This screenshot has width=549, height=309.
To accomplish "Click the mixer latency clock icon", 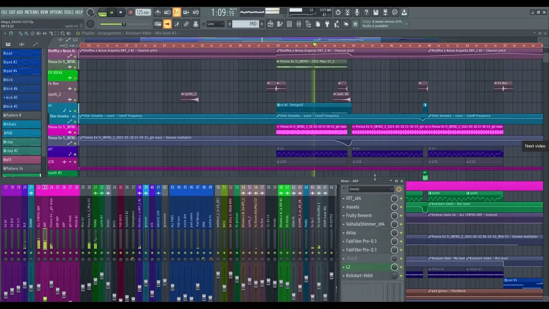I will 399,189.
